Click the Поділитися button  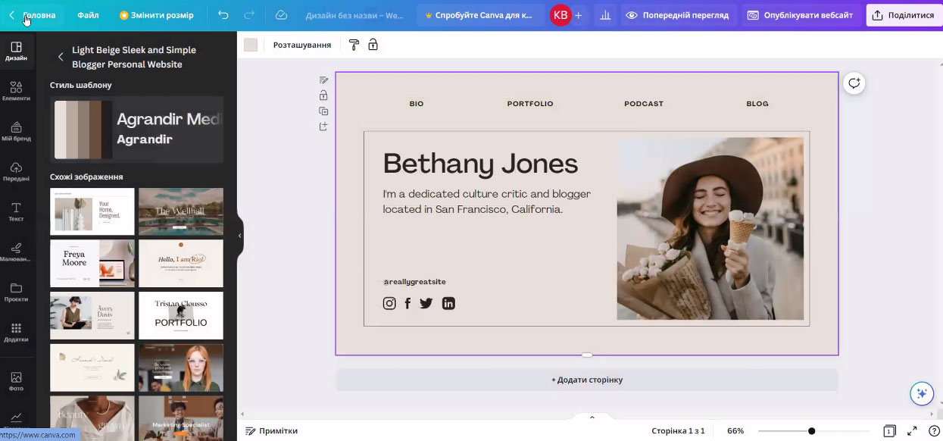point(904,15)
